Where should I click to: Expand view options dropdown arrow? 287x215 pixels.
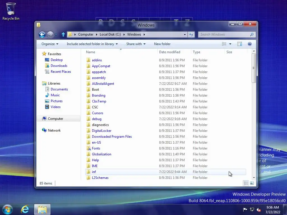(230, 44)
